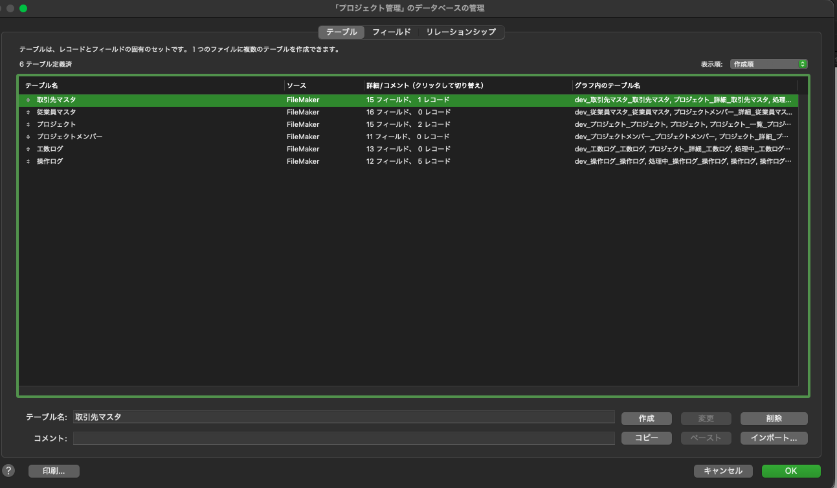Click the "16 フィールド、0 レコード" detail cell
The height and width of the screenshot is (488, 837).
click(408, 113)
